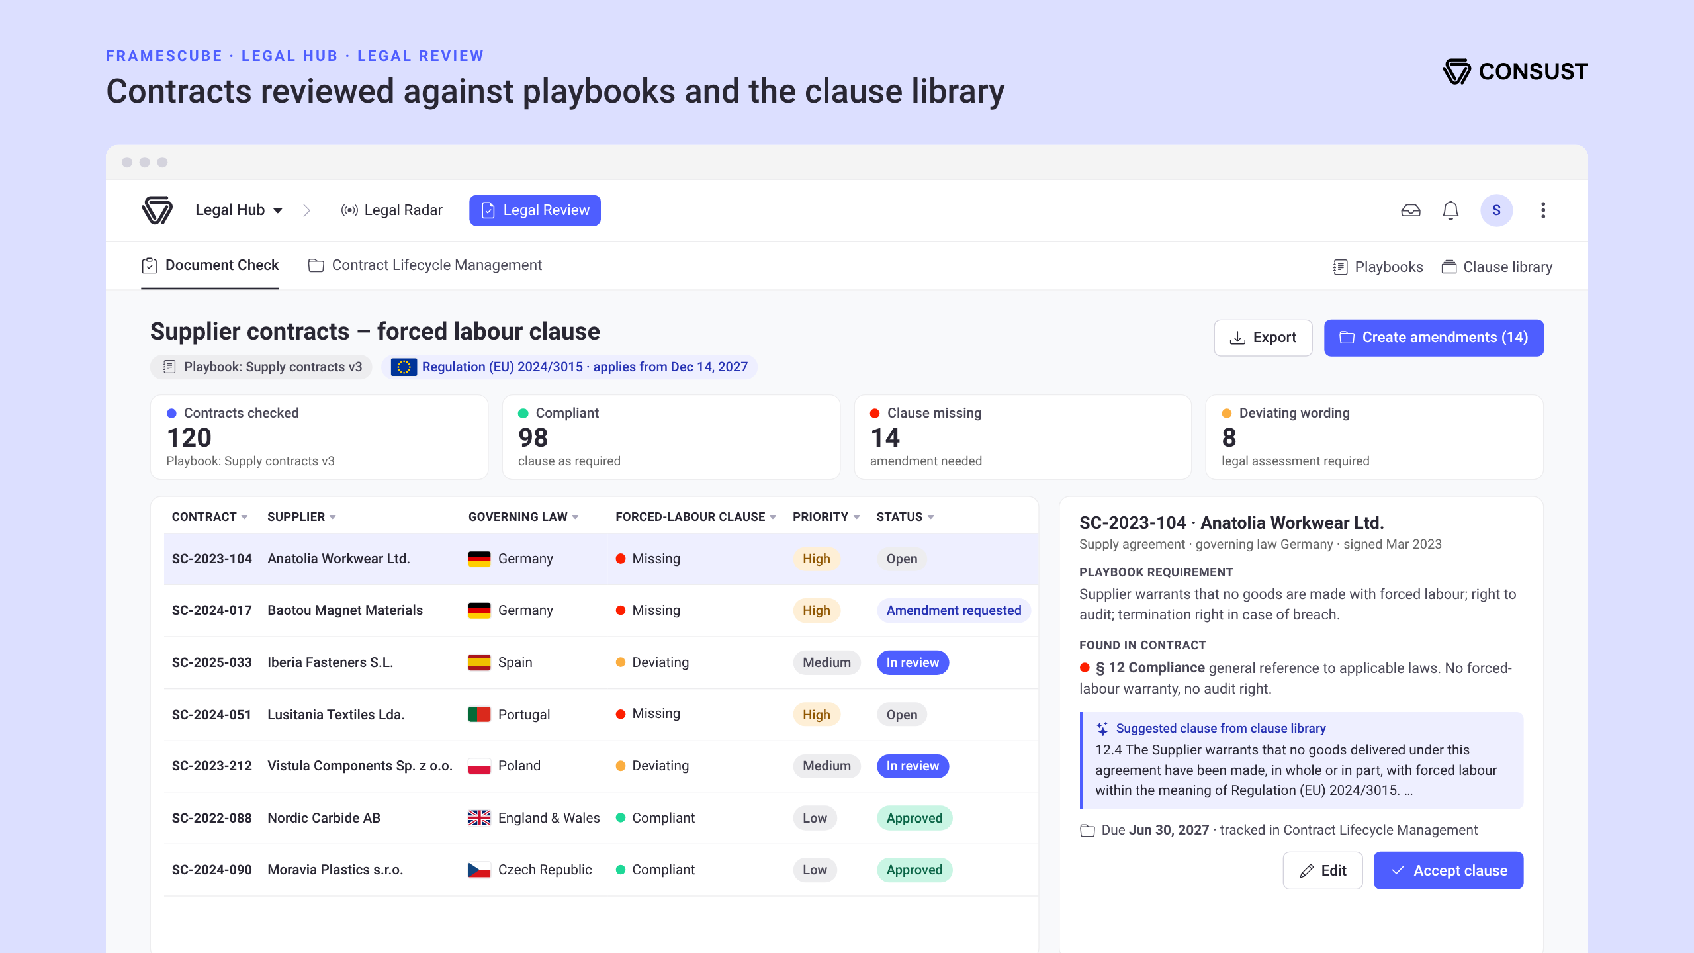
Task: Click the Clause library stack icon
Action: pyautogui.click(x=1449, y=267)
